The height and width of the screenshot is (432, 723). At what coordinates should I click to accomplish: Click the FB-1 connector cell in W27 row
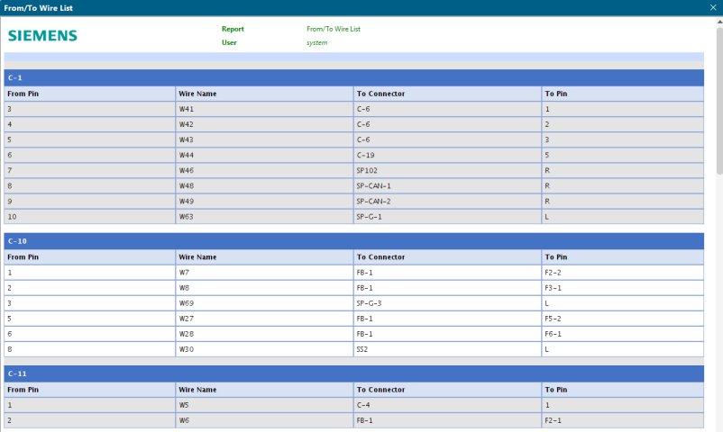coord(447,319)
